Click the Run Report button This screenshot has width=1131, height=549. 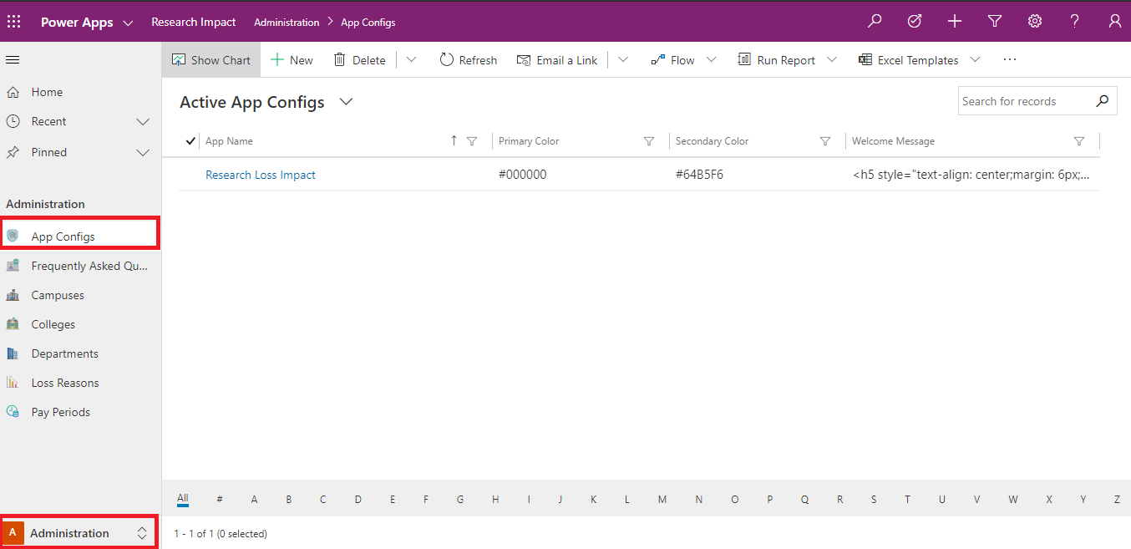click(x=776, y=60)
